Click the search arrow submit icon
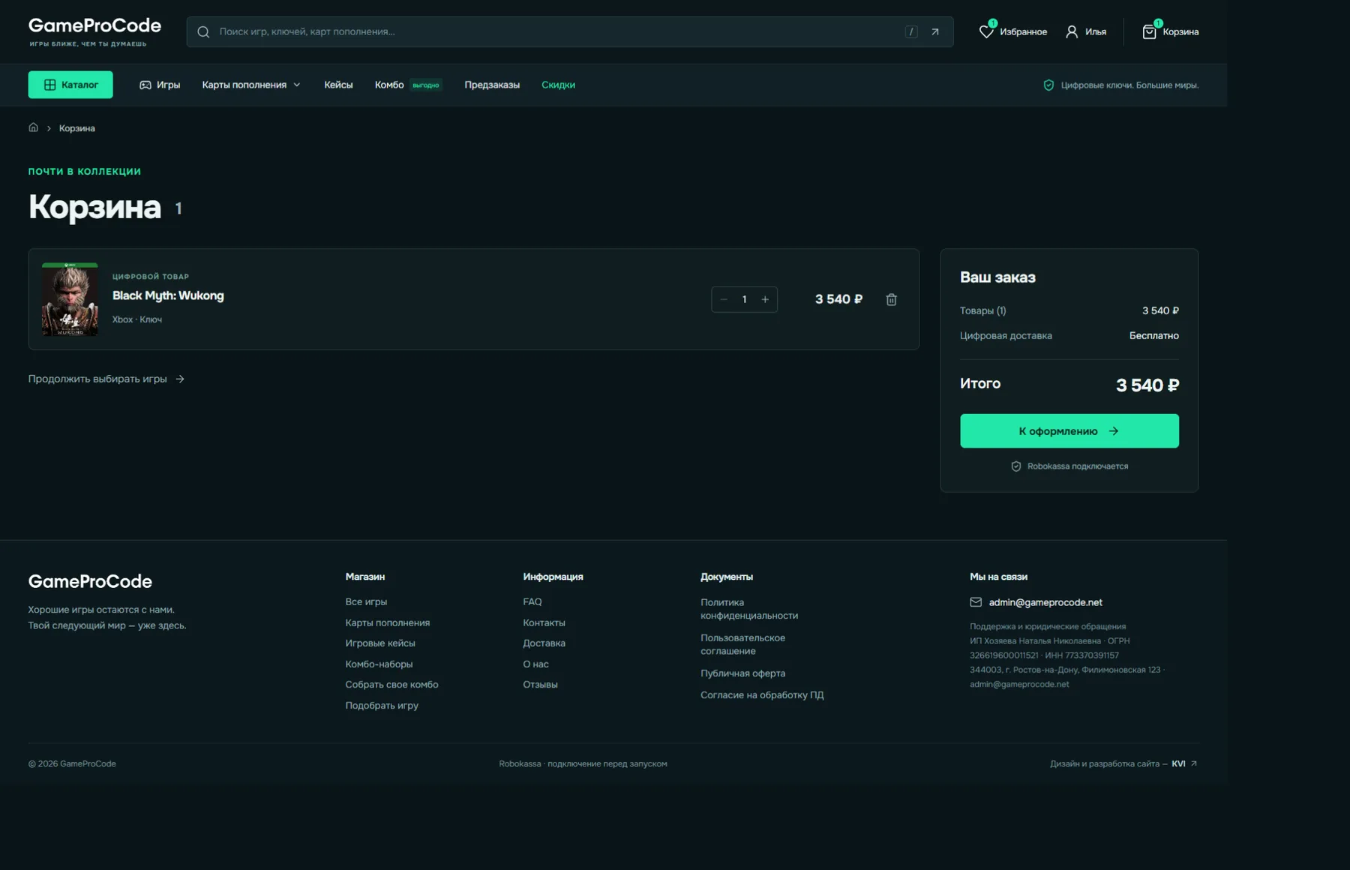 tap(934, 31)
